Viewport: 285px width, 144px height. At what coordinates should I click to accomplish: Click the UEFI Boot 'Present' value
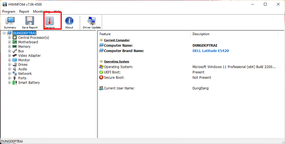(198, 72)
